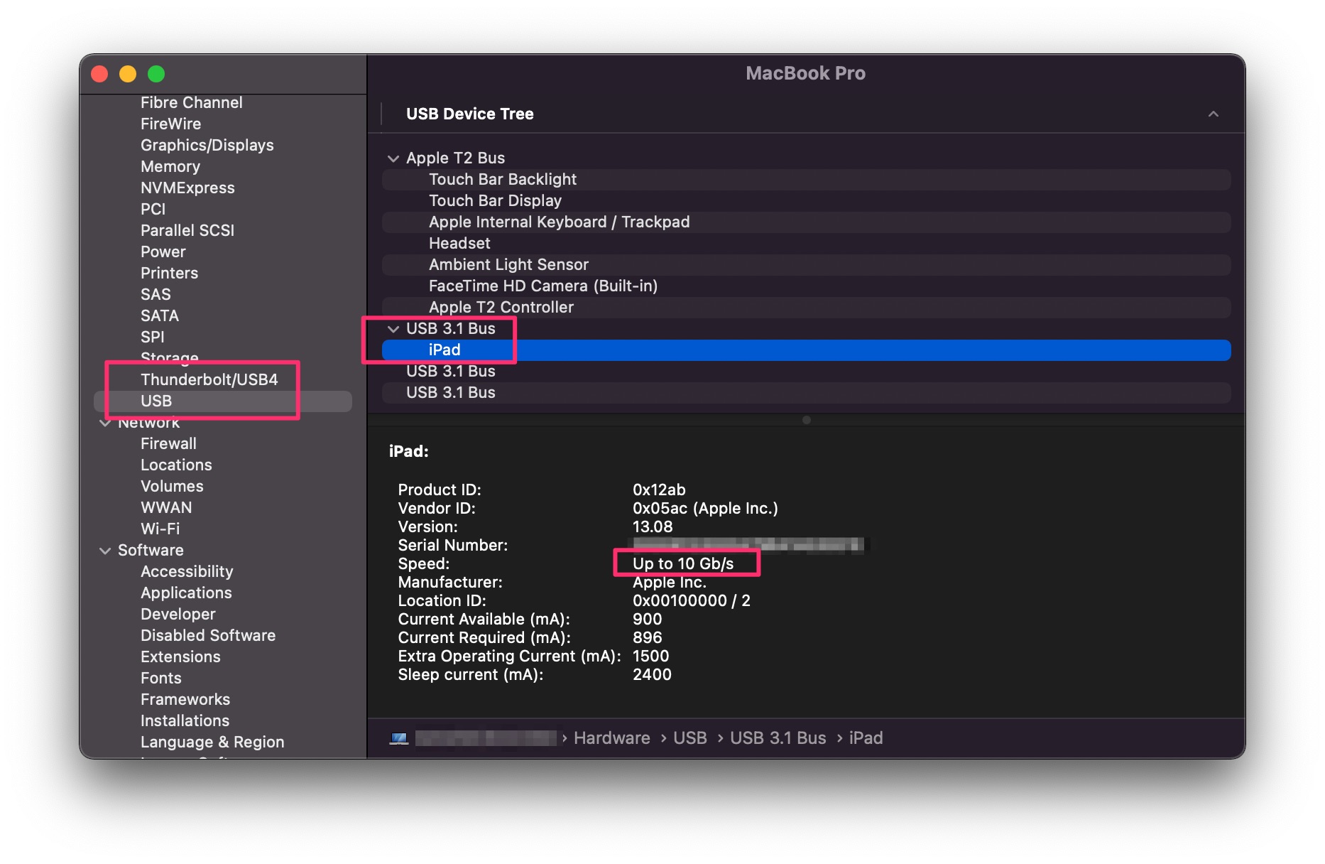Click the red close window button
Image resolution: width=1325 pixels, height=864 pixels.
99,74
